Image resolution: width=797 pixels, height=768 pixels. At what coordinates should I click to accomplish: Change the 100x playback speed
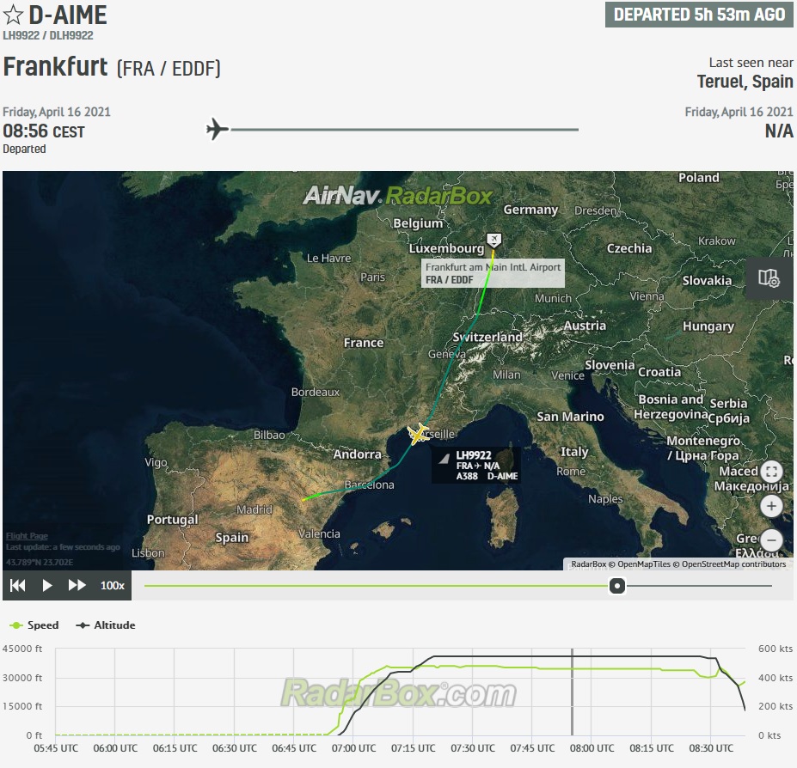tap(113, 585)
